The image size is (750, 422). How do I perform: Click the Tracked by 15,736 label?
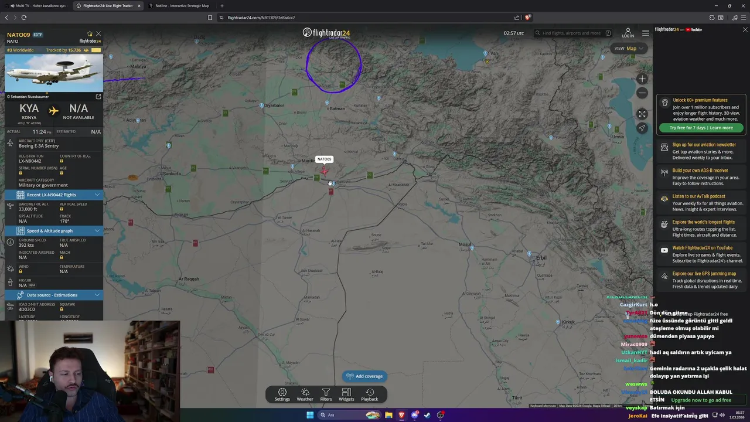pyautogui.click(x=63, y=50)
